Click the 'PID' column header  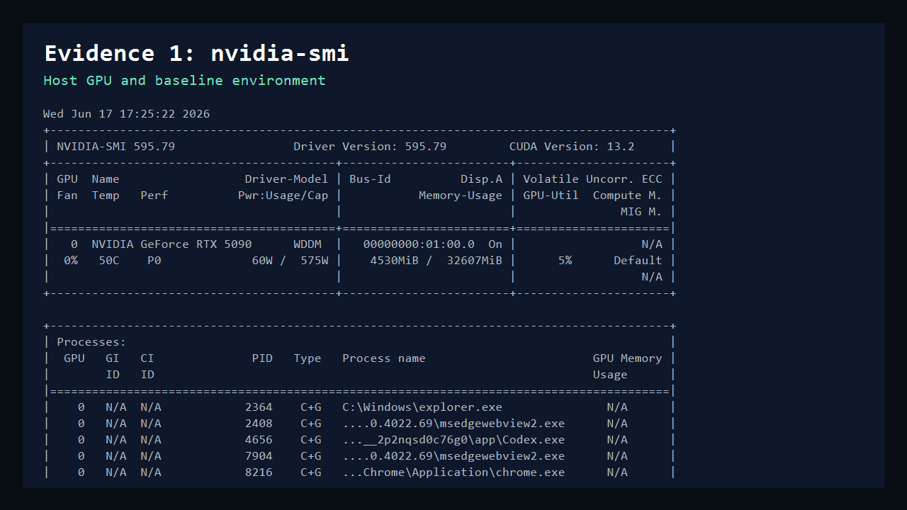click(x=262, y=358)
